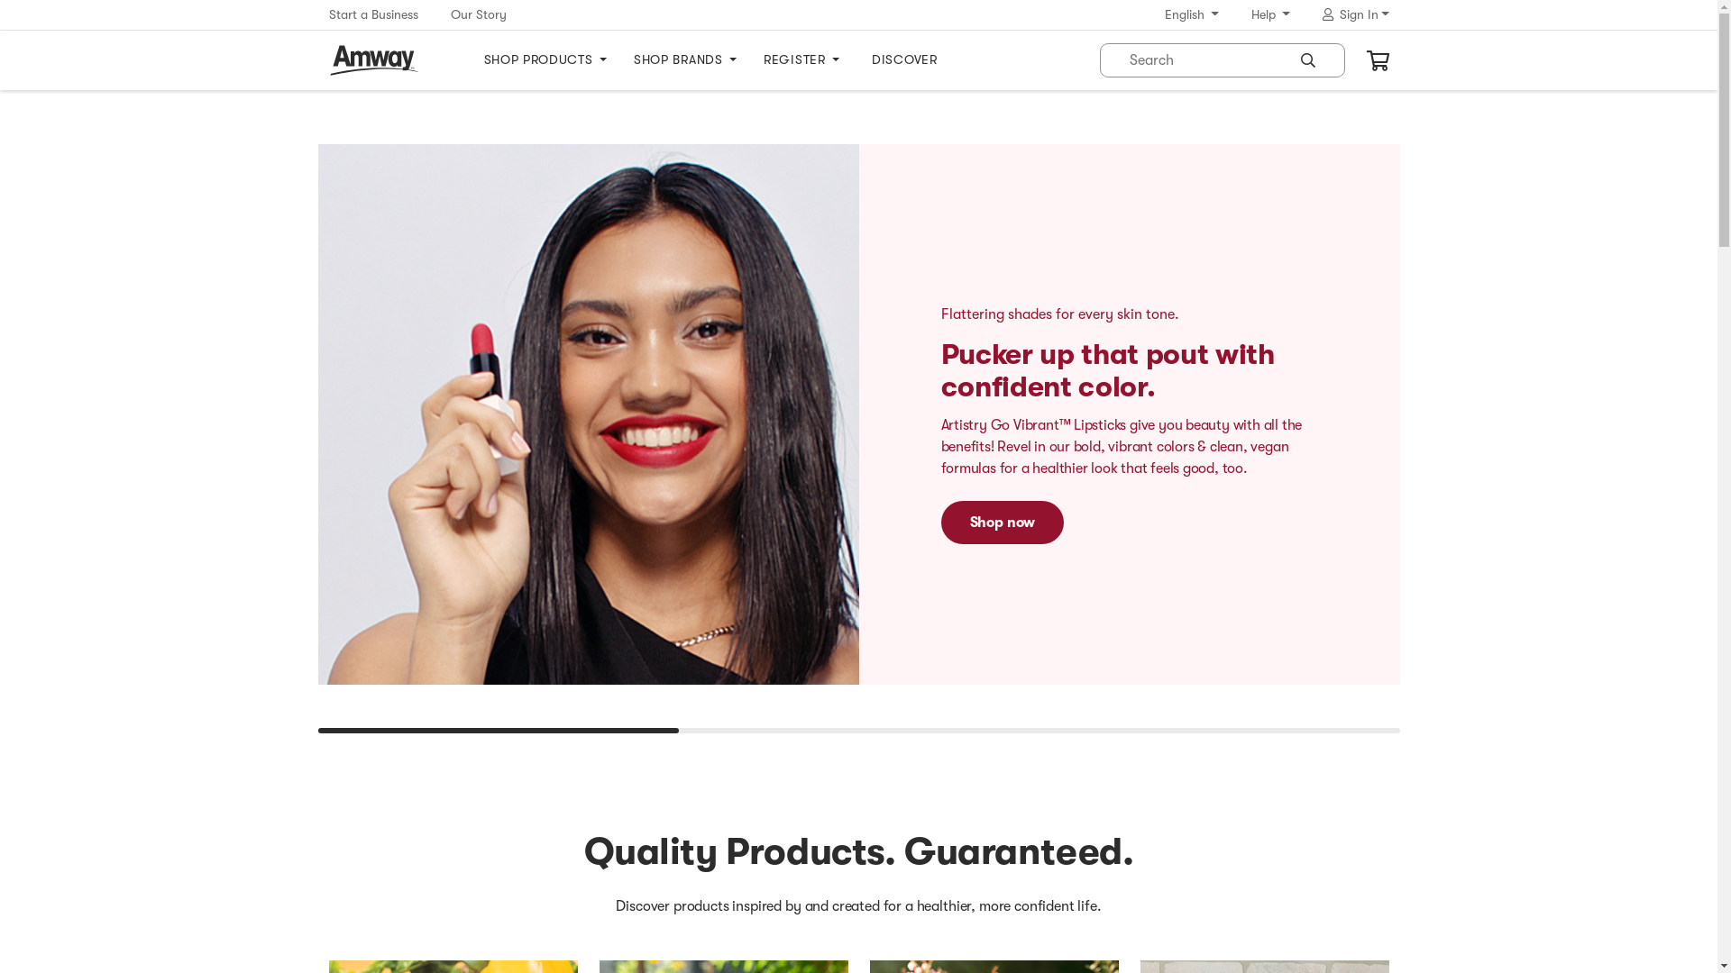Expand the SHOP BRANDS dropdown

685,60
